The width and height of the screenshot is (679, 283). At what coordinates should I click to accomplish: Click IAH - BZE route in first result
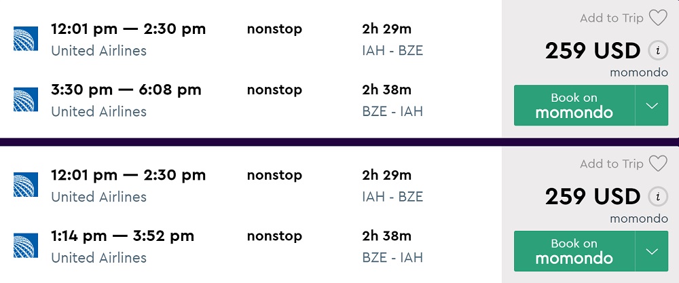click(392, 51)
